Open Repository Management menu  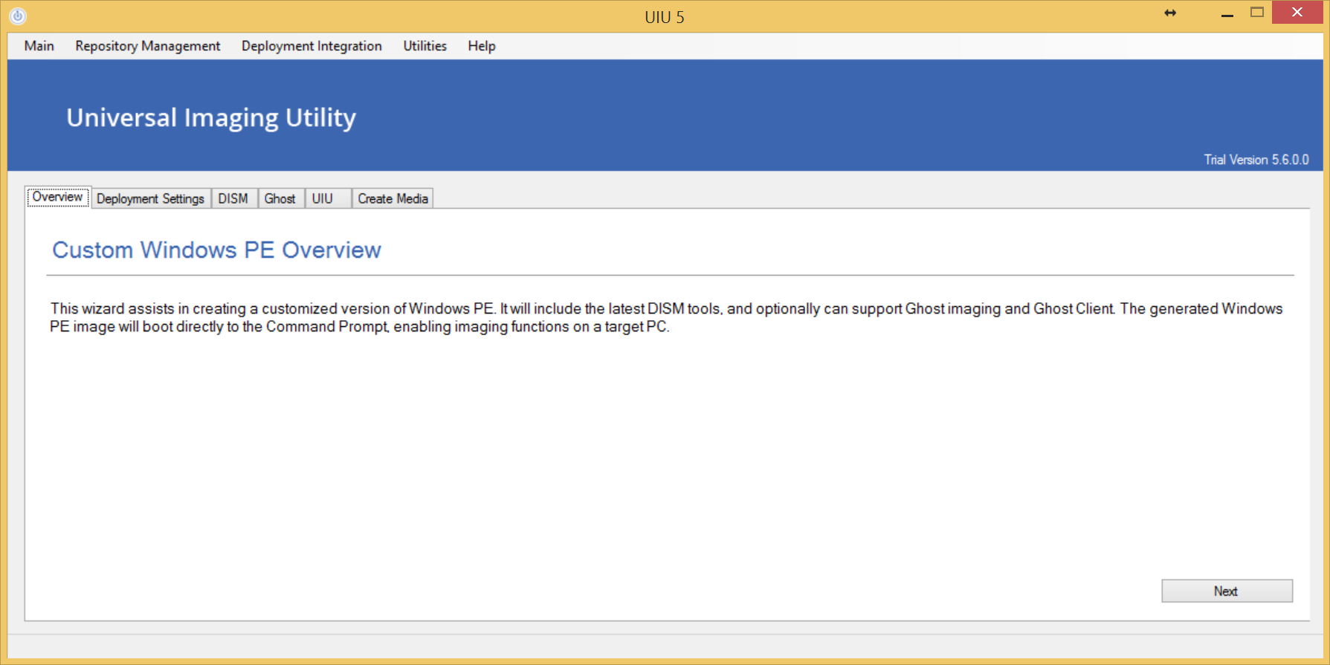148,46
